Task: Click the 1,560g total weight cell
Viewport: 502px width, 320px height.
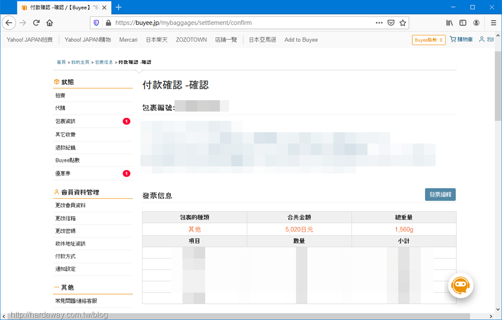Action: click(x=404, y=229)
